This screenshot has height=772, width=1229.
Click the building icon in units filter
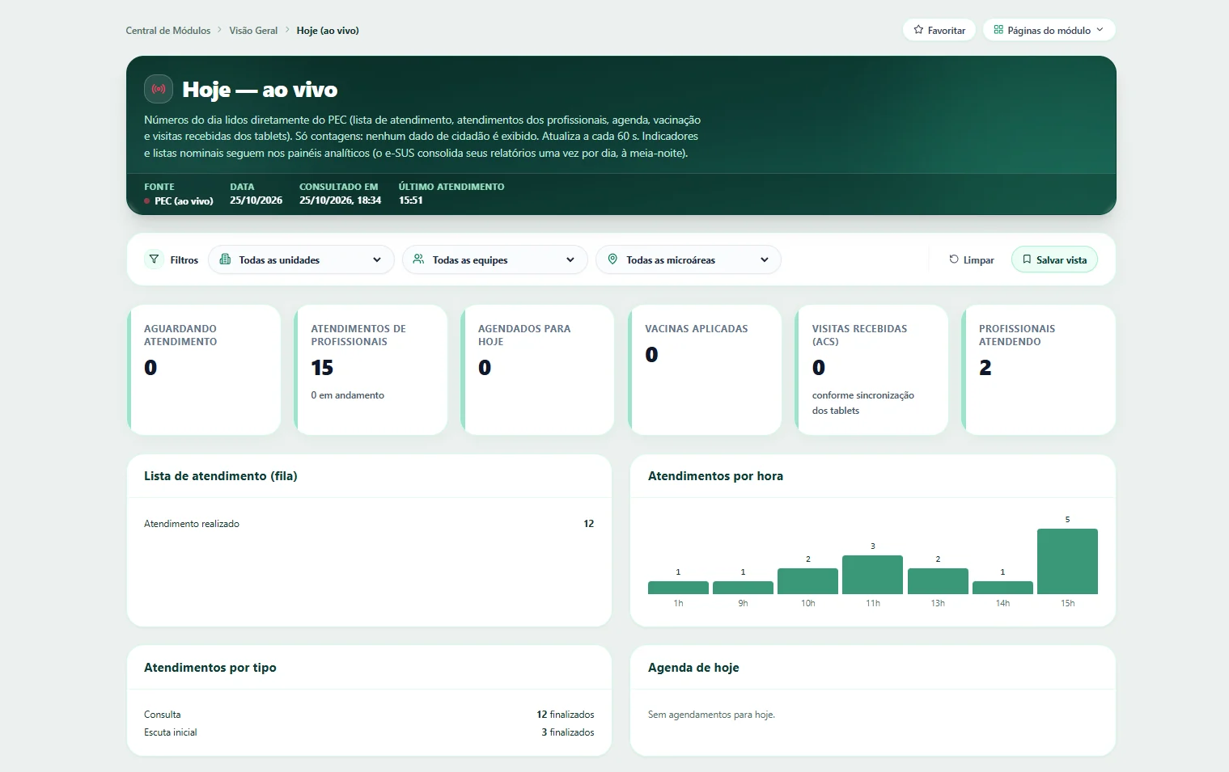(x=225, y=259)
